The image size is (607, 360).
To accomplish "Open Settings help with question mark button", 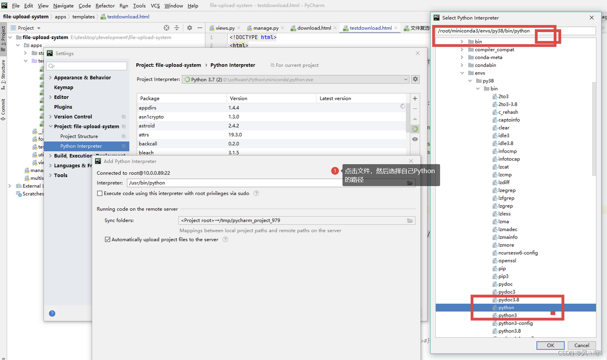I will coord(52,313).
